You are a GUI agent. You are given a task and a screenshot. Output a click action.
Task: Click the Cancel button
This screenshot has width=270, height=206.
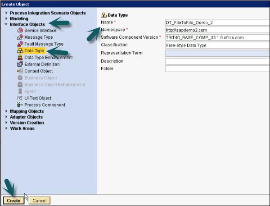[x=40, y=201]
